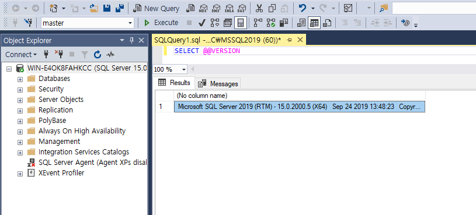The image size is (476, 215).
Task: Pin the Object Explorer panel
Action: [132, 40]
